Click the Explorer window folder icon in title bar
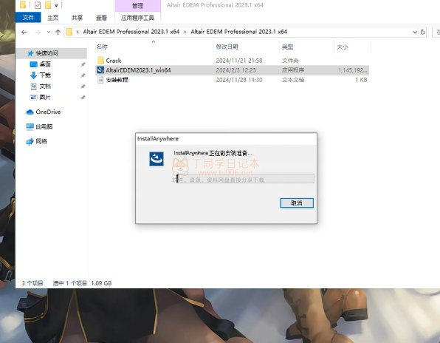This screenshot has height=343, width=440. [x=23, y=4]
